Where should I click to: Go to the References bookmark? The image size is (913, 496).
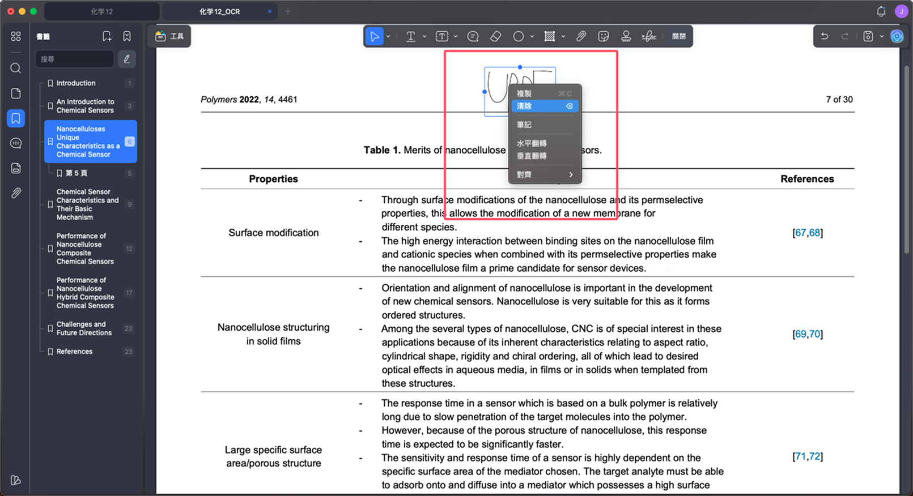(x=74, y=352)
